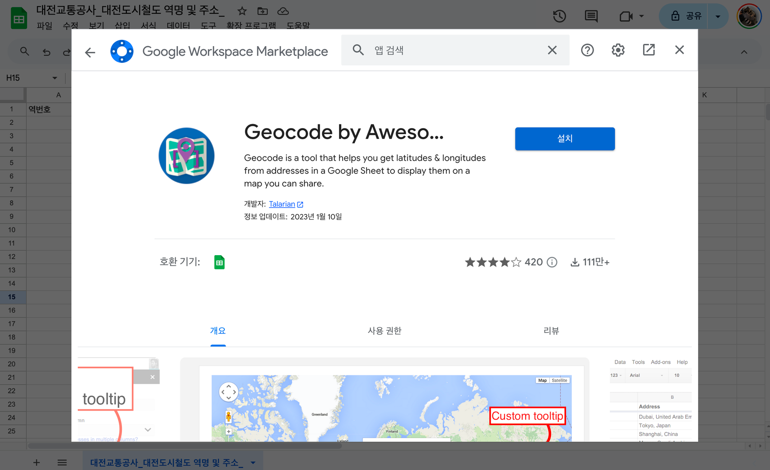The width and height of the screenshot is (770, 470).
Task: Open version history clock icon
Action: [x=559, y=16]
